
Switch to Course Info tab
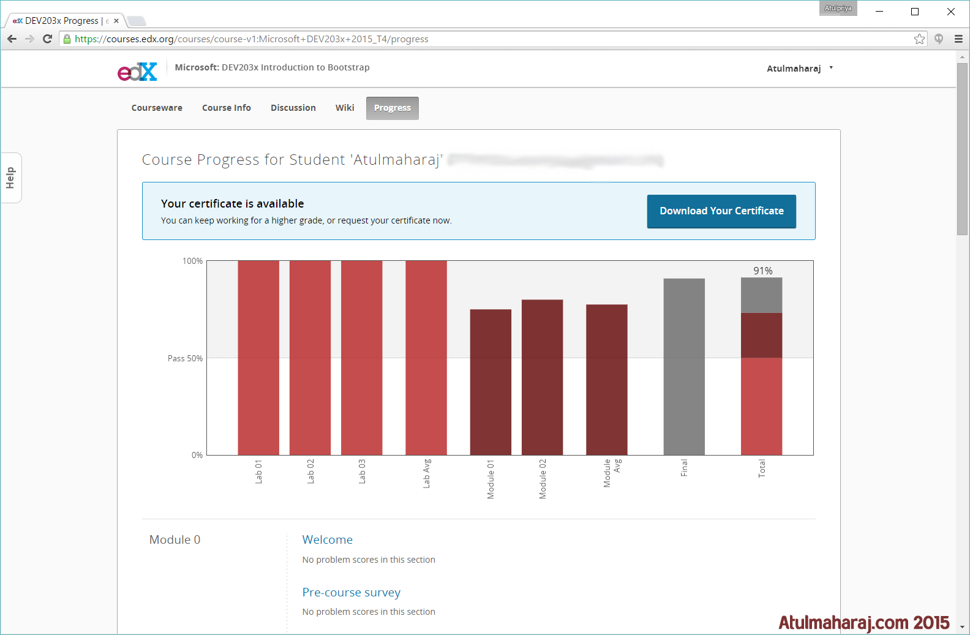(227, 108)
